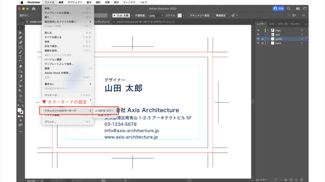Image resolution: width=325 pixels, height=182 pixels.
Task: Open the zoom level dropdown 162.49%
Action: tap(38, 181)
